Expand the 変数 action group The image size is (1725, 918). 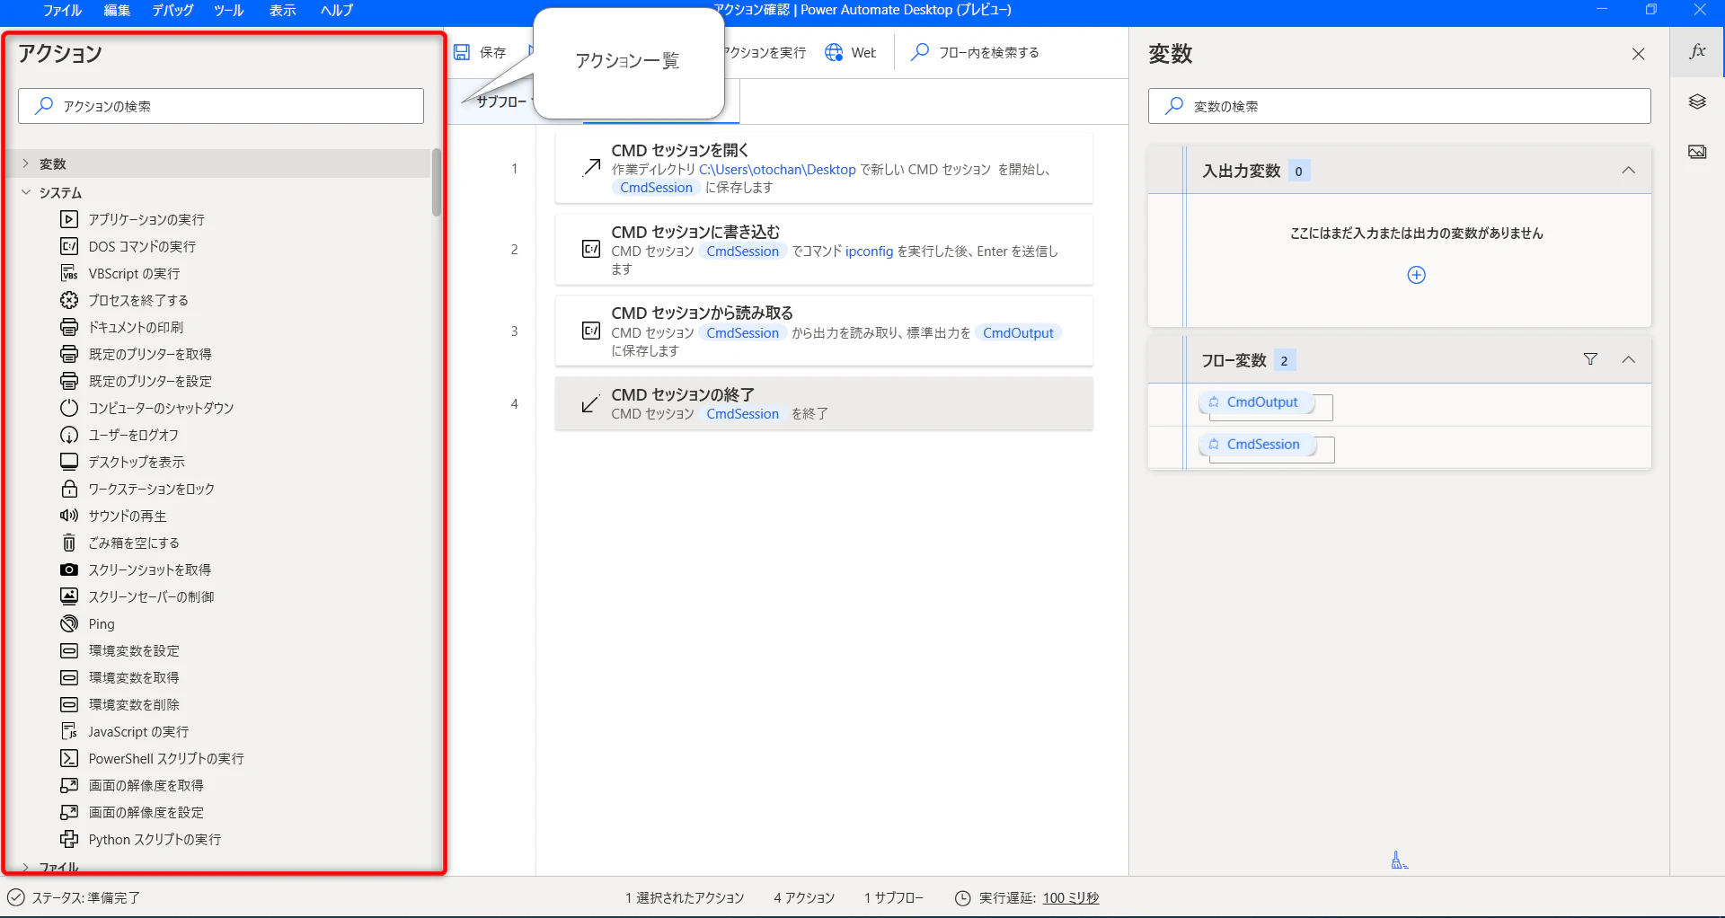pos(25,163)
